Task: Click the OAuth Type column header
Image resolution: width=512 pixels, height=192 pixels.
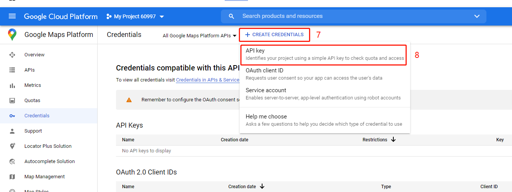Action: click(386, 187)
